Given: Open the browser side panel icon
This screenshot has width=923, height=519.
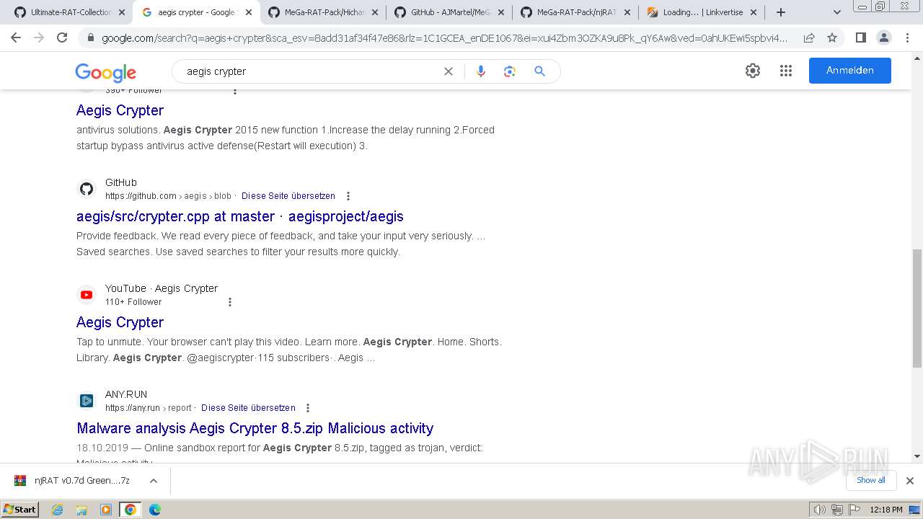Looking at the screenshot, I should (x=860, y=37).
